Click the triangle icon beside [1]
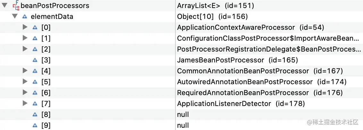 pos(35,38)
